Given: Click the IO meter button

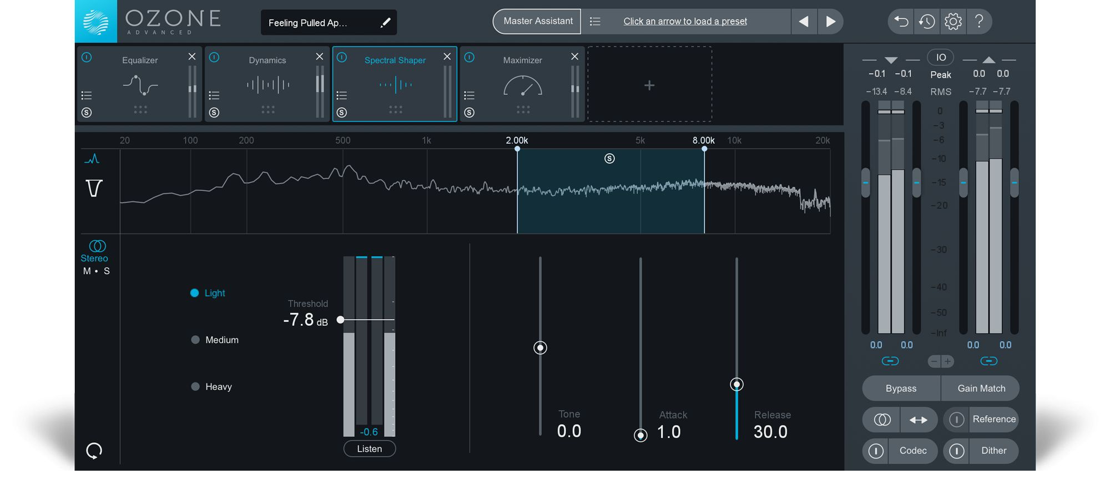Looking at the screenshot, I should [941, 58].
